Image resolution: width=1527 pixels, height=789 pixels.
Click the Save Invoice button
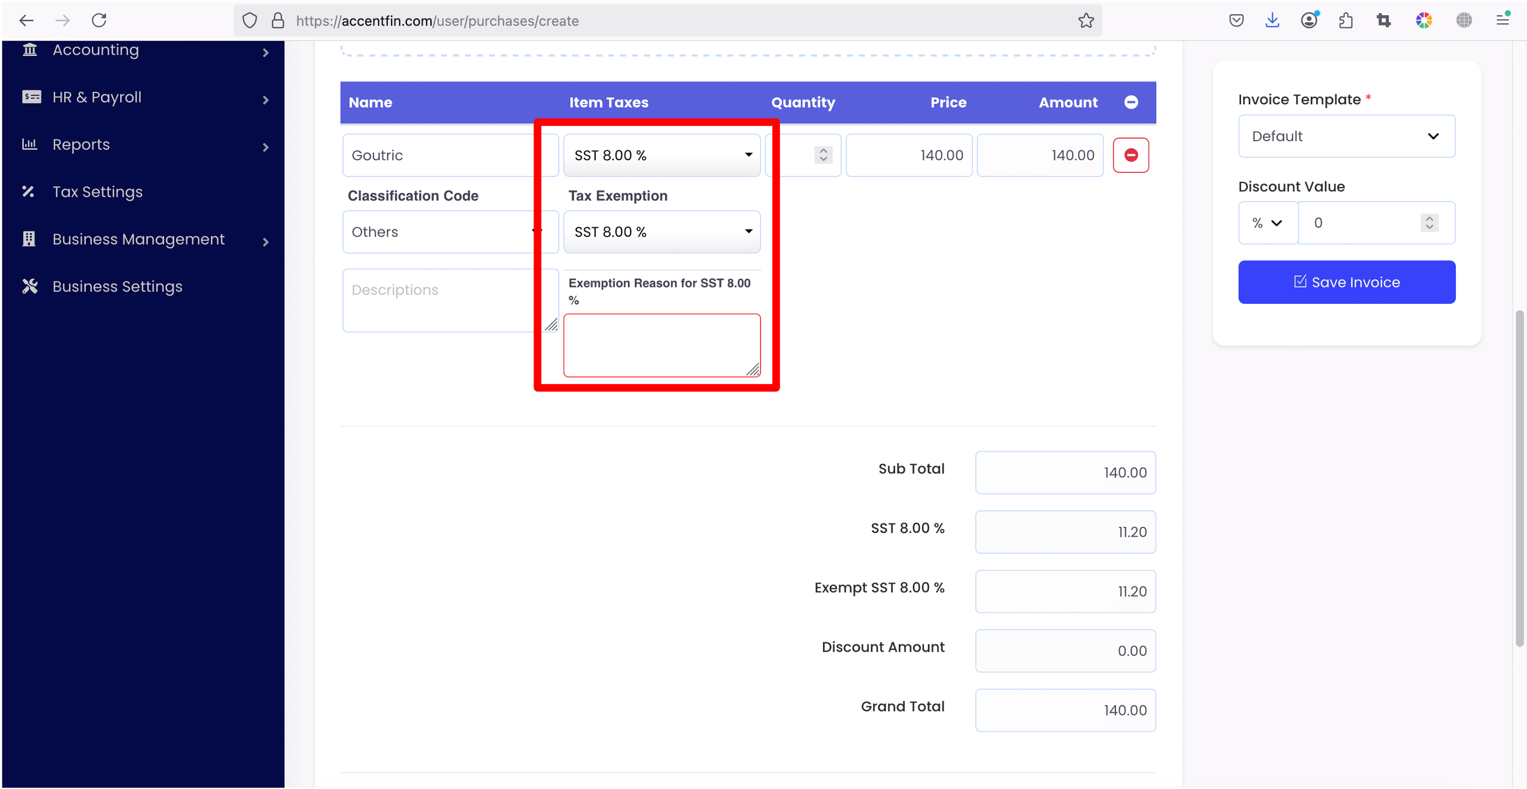coord(1346,282)
